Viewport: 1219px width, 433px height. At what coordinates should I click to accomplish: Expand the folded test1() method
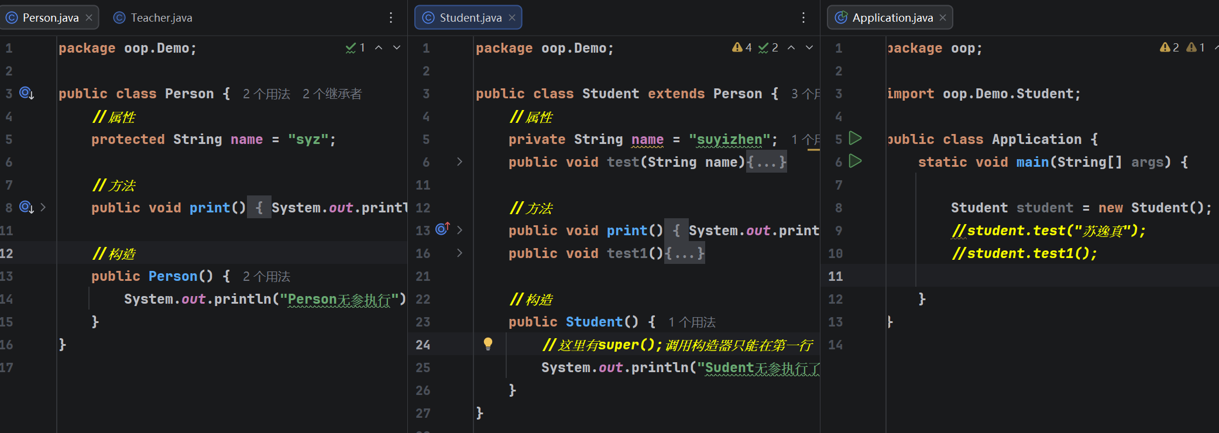click(x=460, y=253)
